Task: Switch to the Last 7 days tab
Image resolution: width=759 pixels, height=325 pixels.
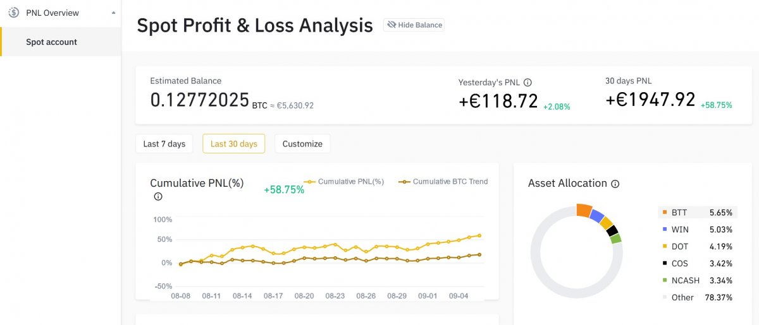Action: click(x=164, y=144)
